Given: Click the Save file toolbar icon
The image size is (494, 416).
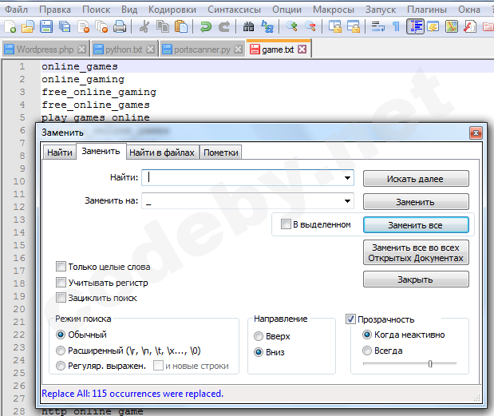Looking at the screenshot, I should (45, 26).
